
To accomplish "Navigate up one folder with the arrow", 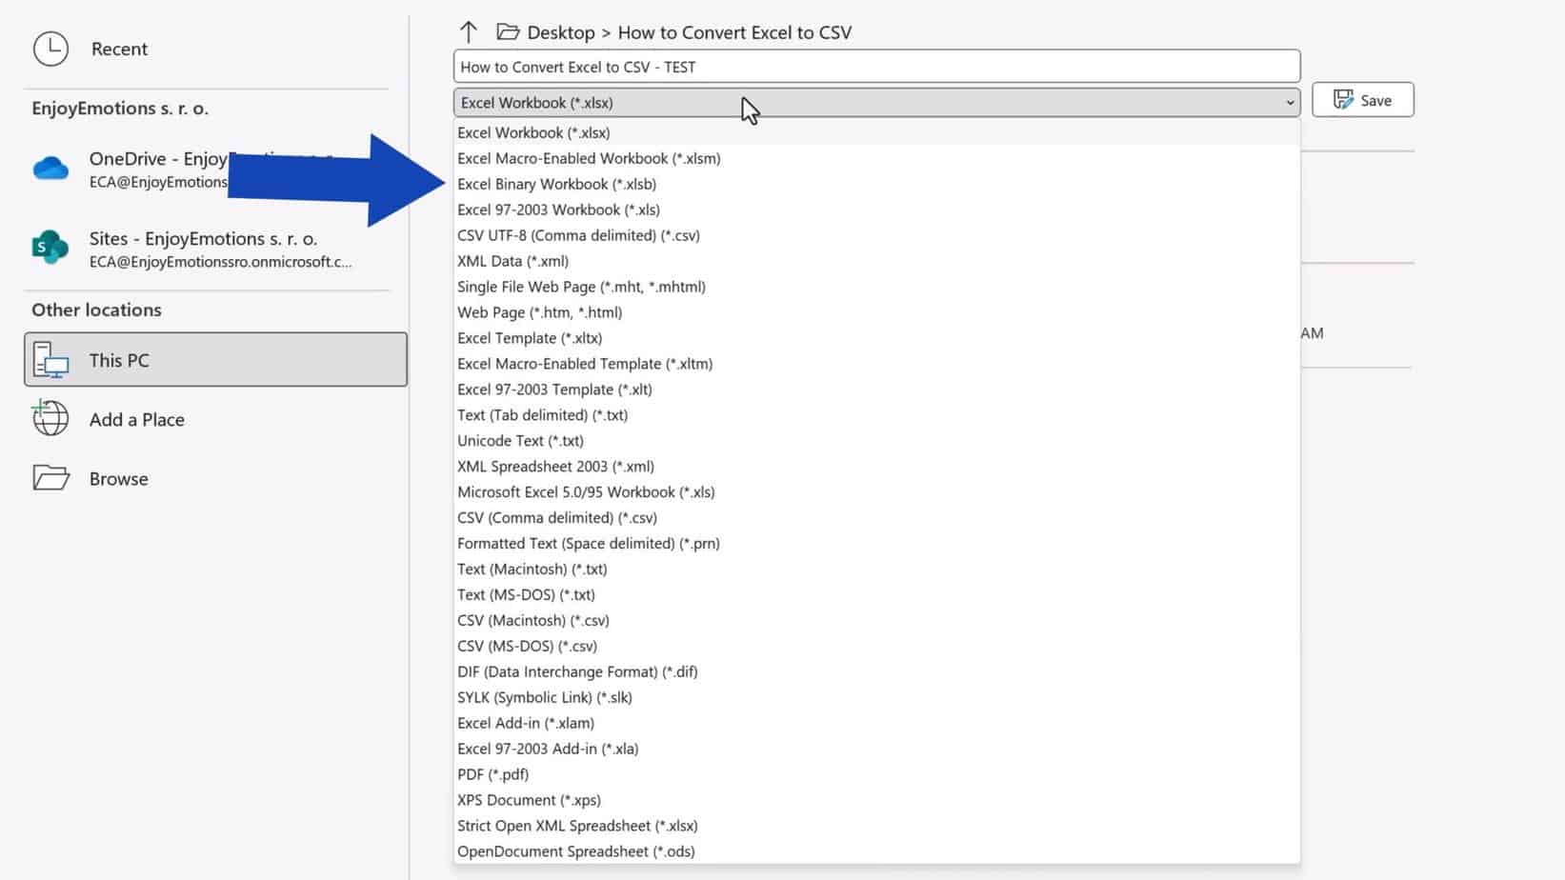I will coord(469,31).
